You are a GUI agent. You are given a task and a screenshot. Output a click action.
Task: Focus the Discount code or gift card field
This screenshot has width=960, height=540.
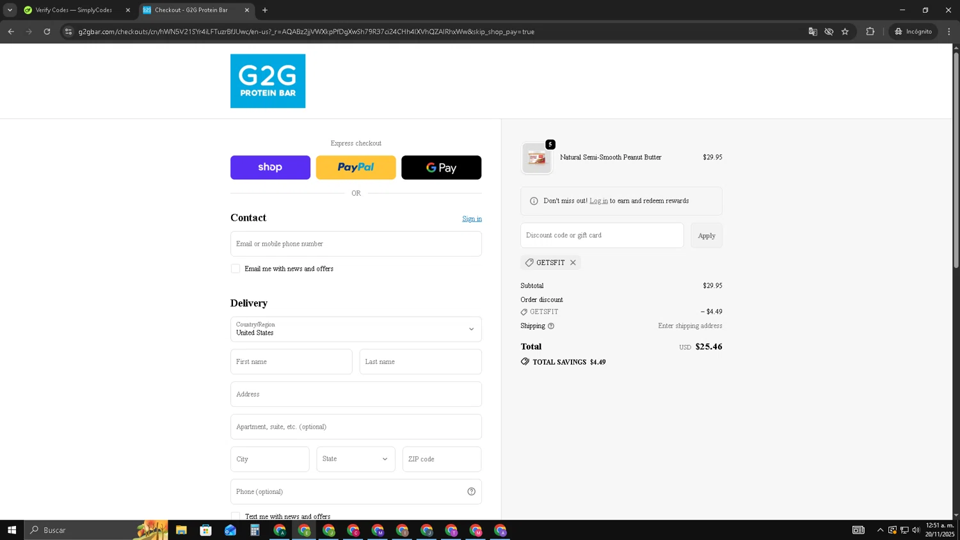click(x=602, y=235)
